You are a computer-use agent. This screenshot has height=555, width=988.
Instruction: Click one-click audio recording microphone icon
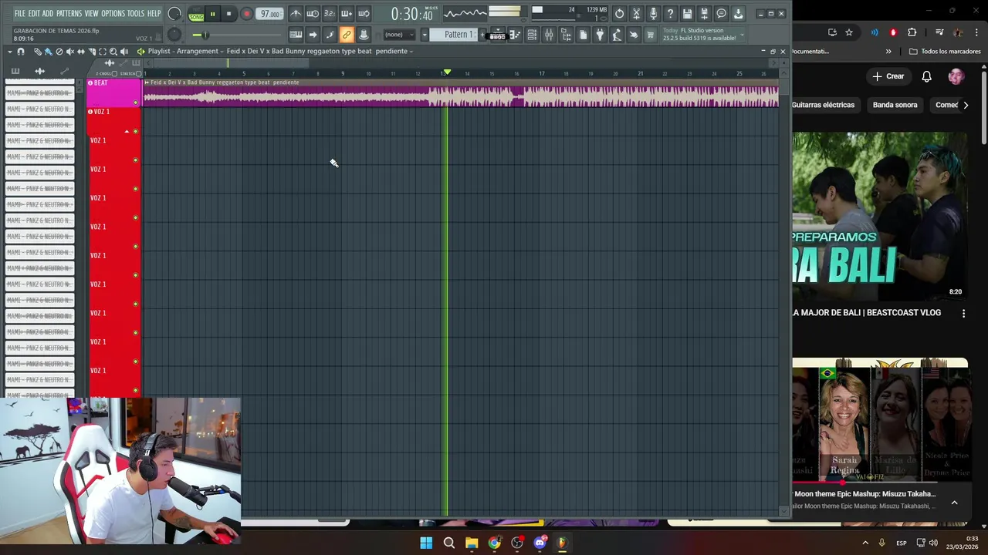(653, 14)
